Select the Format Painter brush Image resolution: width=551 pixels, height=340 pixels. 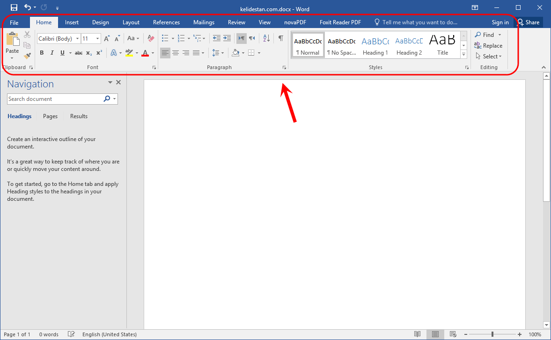pyautogui.click(x=27, y=56)
